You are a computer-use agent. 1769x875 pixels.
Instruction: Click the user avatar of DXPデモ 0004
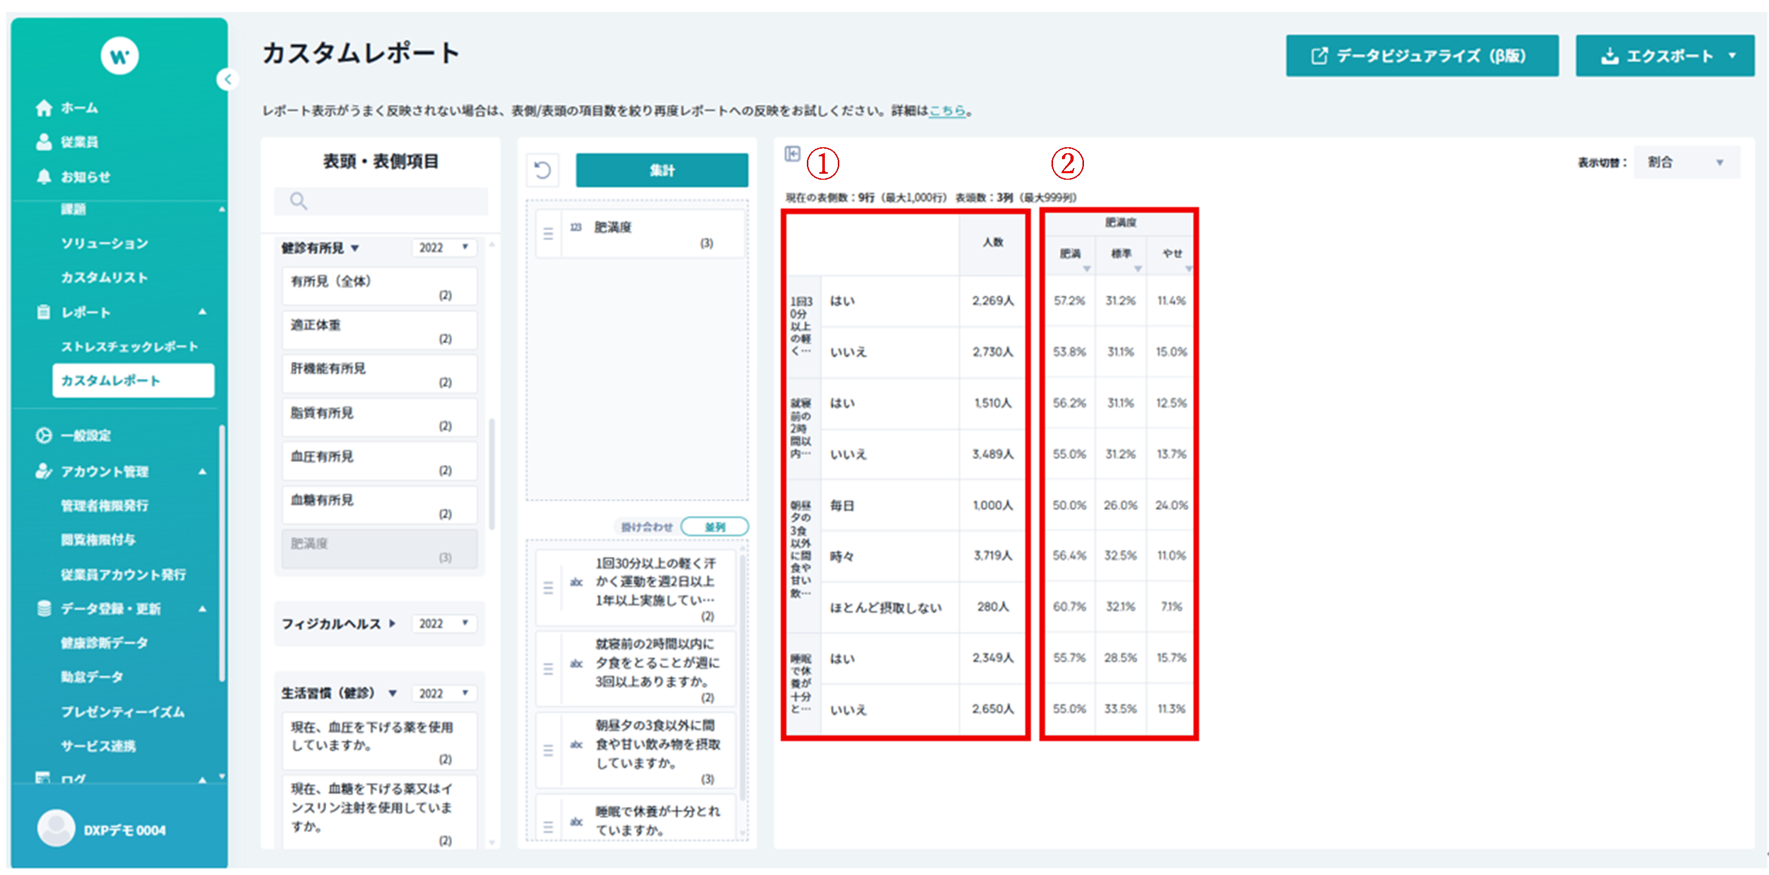point(56,829)
